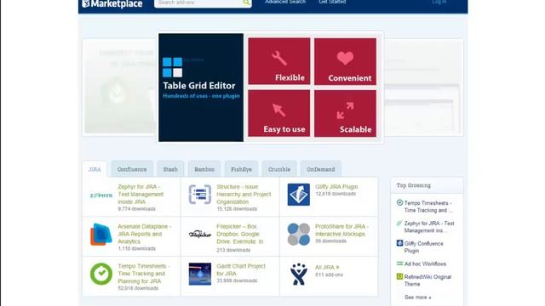Click the search magnifier icon
This screenshot has width=545, height=306.
(x=246, y=3)
